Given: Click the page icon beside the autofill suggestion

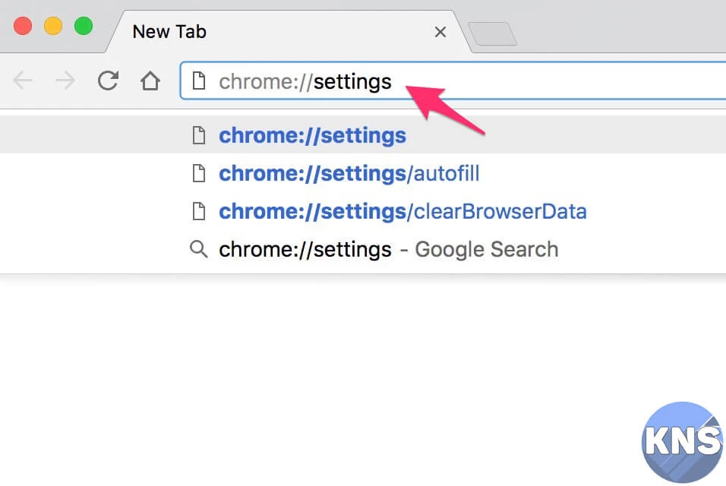Looking at the screenshot, I should (x=199, y=174).
